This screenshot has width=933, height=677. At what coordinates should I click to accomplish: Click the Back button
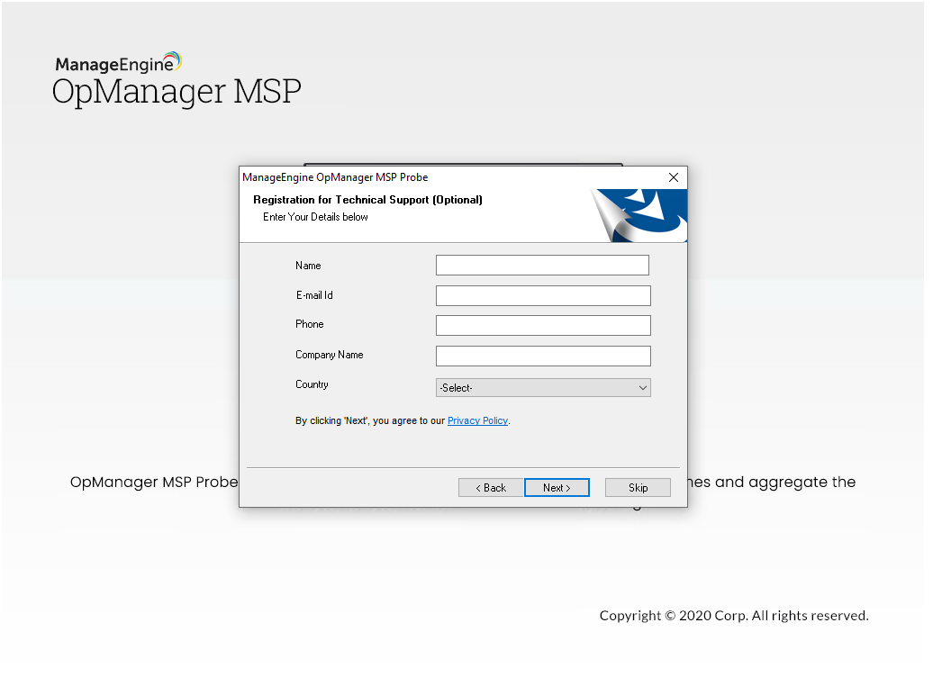click(x=490, y=487)
